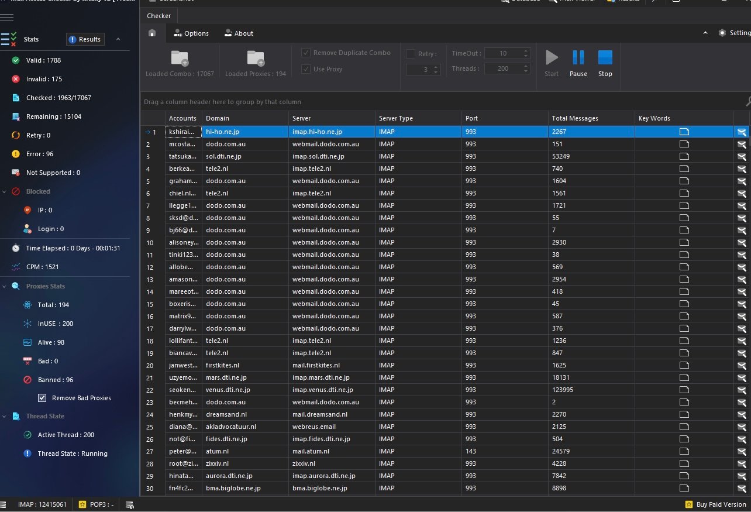Click the Active Thread circle icon
This screenshot has width=751, height=512.
click(x=27, y=435)
